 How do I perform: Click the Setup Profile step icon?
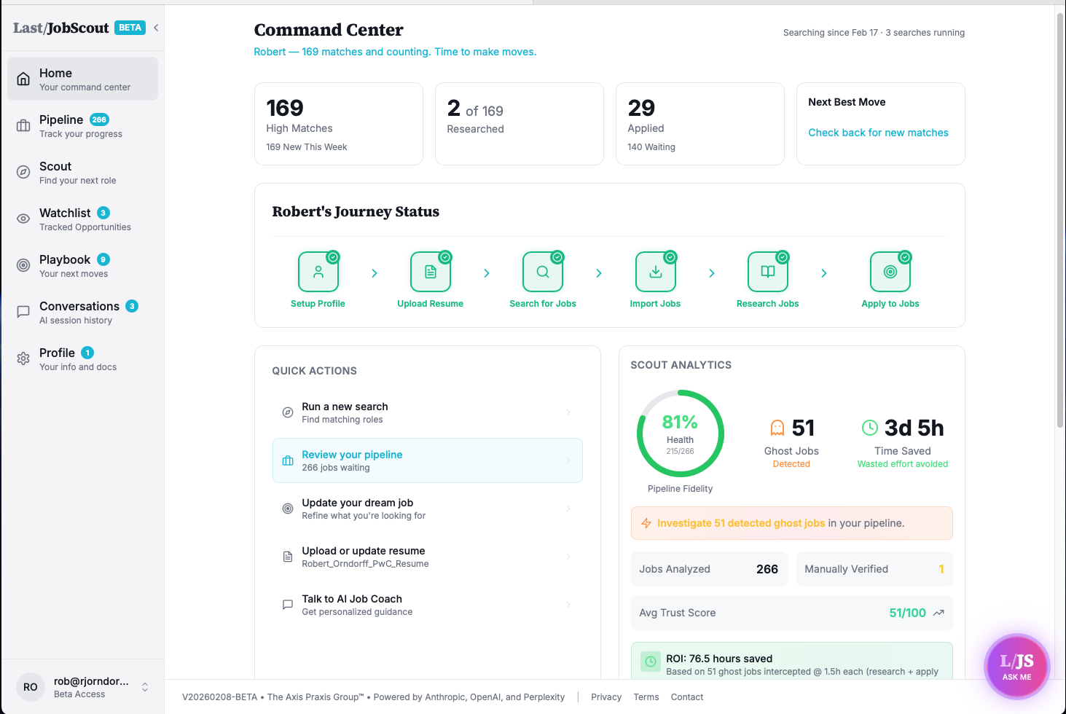tap(318, 271)
